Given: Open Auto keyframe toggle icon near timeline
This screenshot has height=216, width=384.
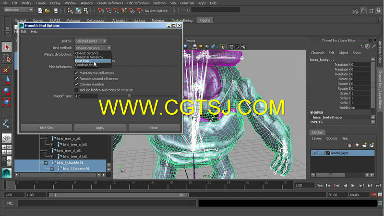Looking at the screenshot, I should (x=373, y=195).
